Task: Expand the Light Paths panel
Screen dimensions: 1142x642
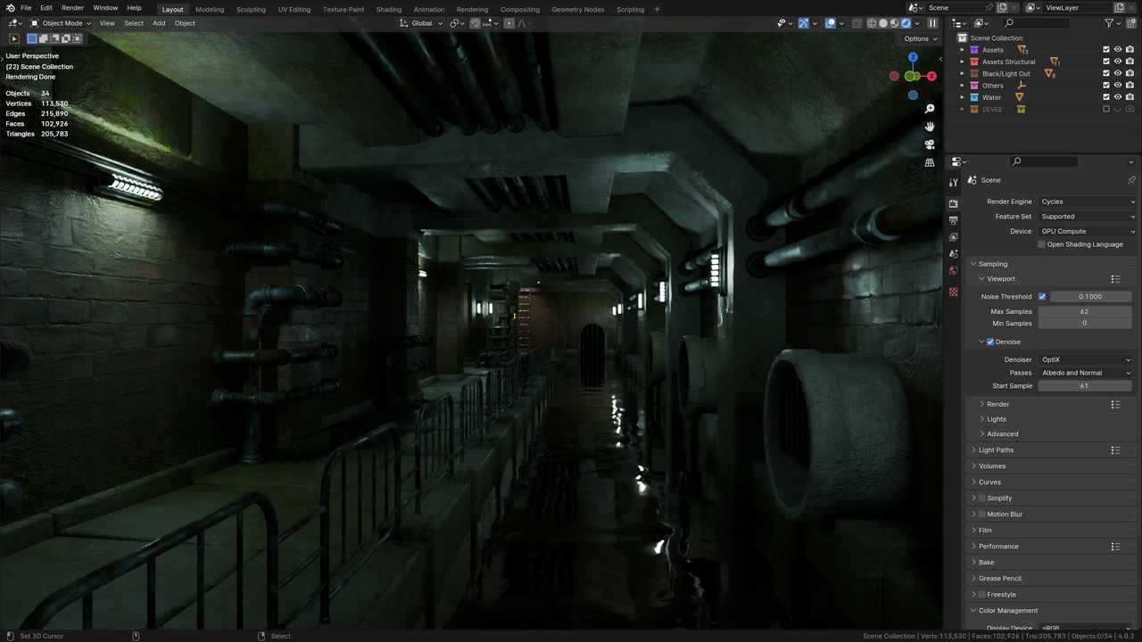Action: pos(996,450)
